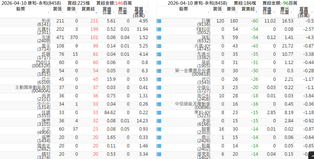Click the list icon next to 瑞耘 (6532)
Screen dimensions: 314x159
pyautogui.click(x=159, y=38)
